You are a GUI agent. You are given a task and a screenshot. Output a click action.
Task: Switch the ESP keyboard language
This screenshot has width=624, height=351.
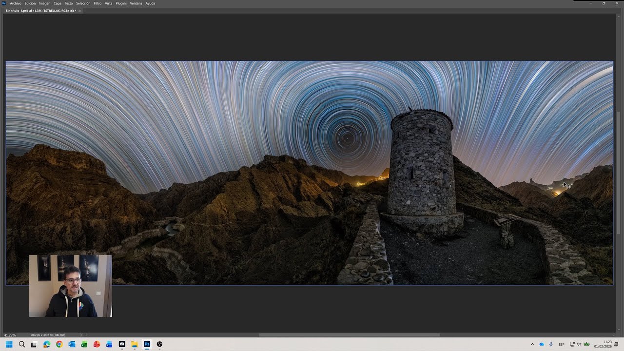(x=562, y=344)
